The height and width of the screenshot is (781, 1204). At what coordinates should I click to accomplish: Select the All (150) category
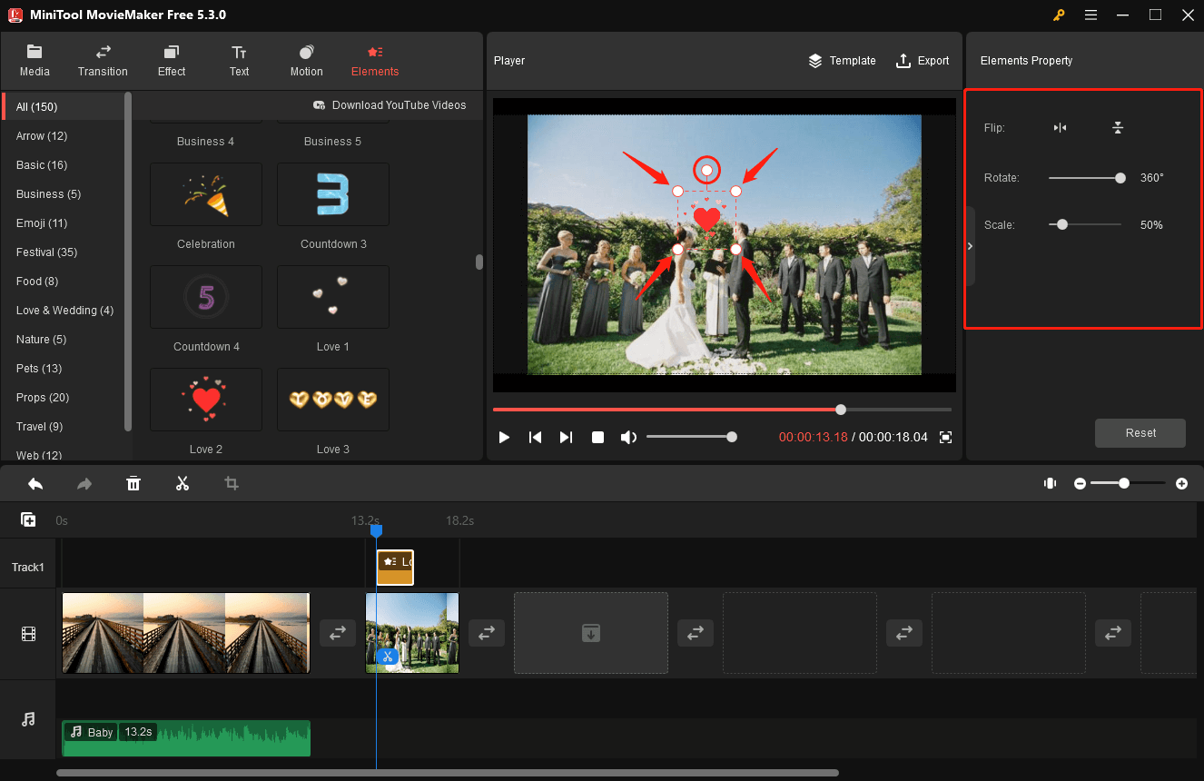tap(64, 107)
